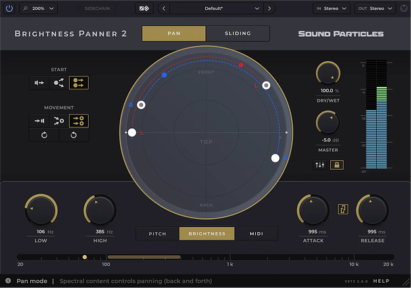Choose the converging arrows Movement icon
Image resolution: width=411 pixels, height=288 pixels.
[x=59, y=121]
